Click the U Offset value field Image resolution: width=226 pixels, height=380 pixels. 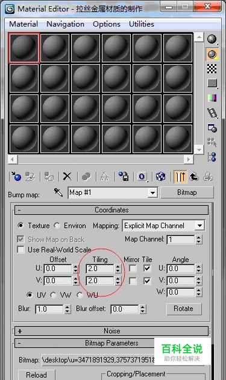pyautogui.click(x=58, y=269)
